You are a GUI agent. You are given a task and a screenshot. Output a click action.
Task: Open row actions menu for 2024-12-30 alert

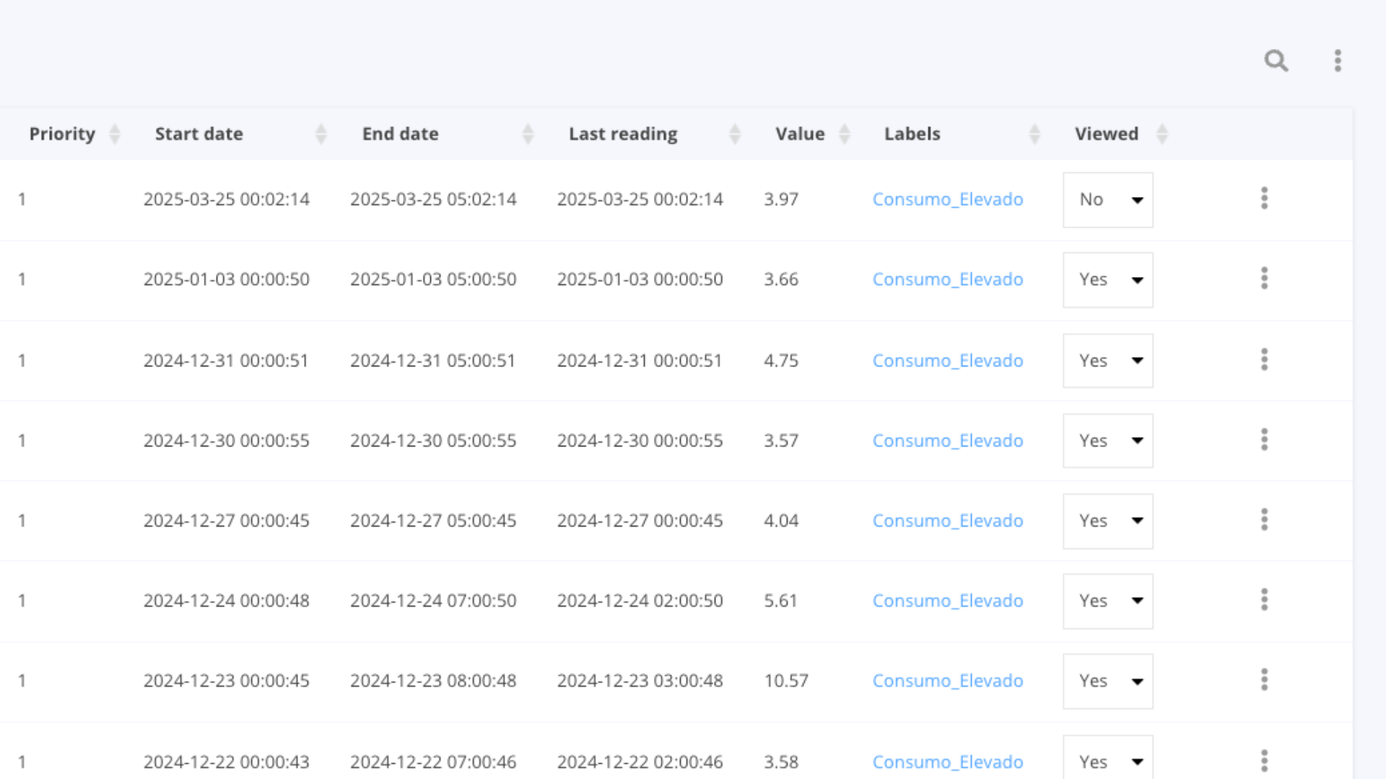[1264, 439]
